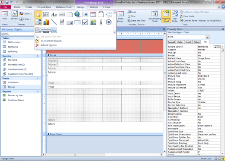Click Add Existing Fields
The height and width of the screenshot is (161, 225).
[x=154, y=16]
